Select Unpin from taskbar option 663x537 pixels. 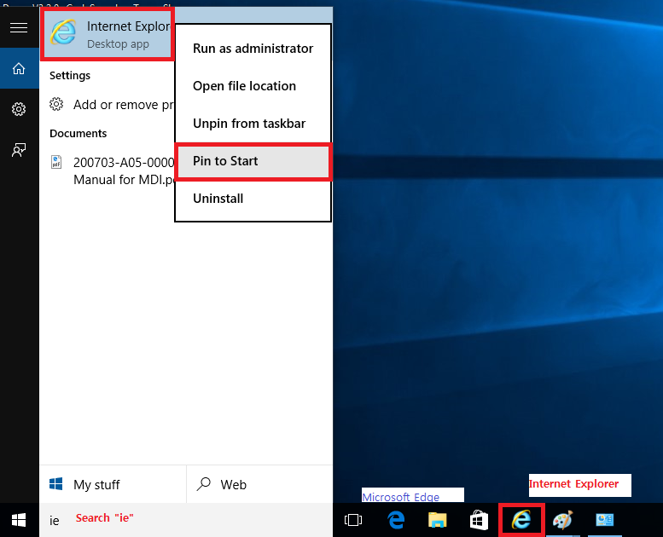[x=248, y=124]
